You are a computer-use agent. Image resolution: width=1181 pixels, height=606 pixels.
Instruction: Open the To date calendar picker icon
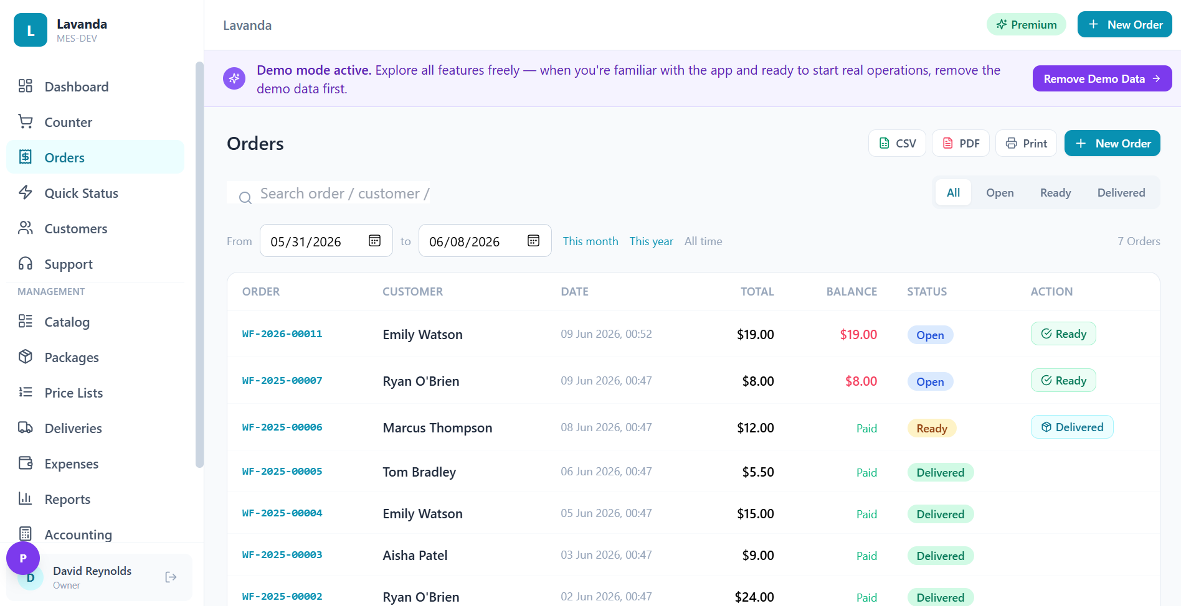pyautogui.click(x=534, y=241)
